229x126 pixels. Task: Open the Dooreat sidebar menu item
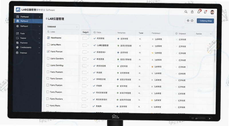[x=28, y=53]
